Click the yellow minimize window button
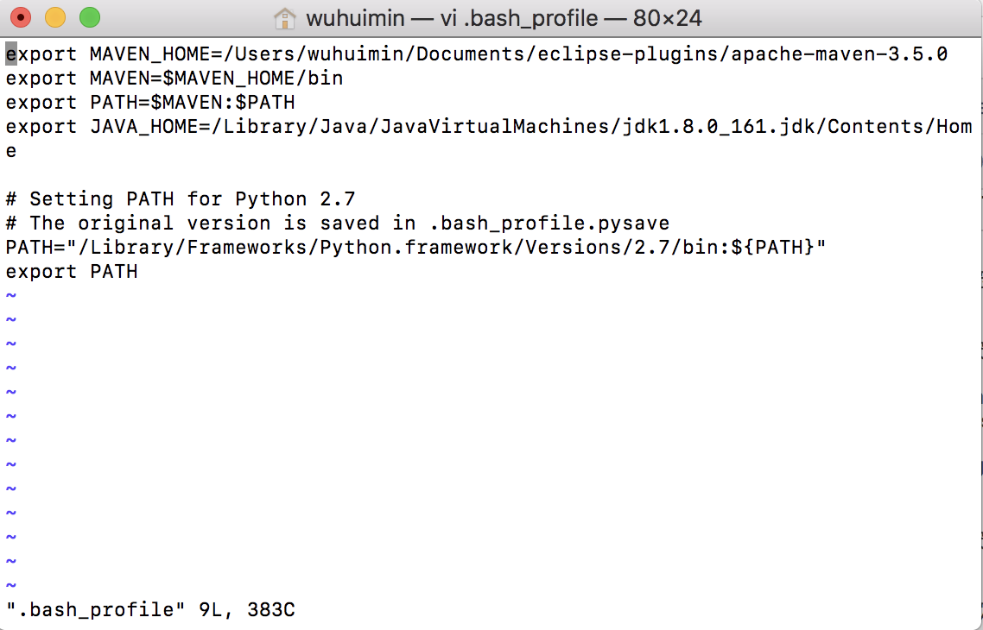 [x=55, y=17]
